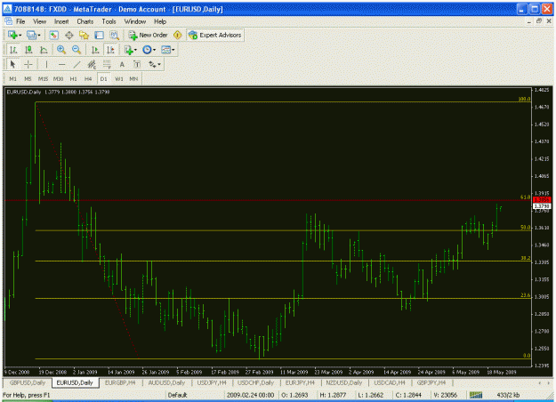Viewport: 556px width, 402px height.
Task: Select the Crosshair tool
Action: [28, 65]
